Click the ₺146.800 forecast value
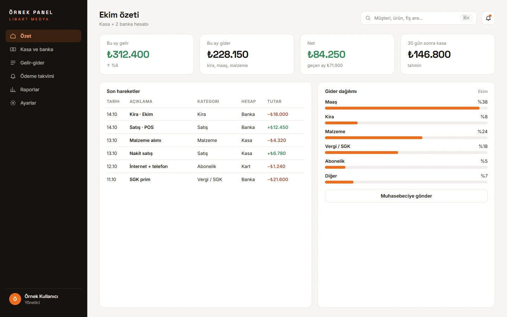This screenshot has width=507, height=317. [x=429, y=54]
